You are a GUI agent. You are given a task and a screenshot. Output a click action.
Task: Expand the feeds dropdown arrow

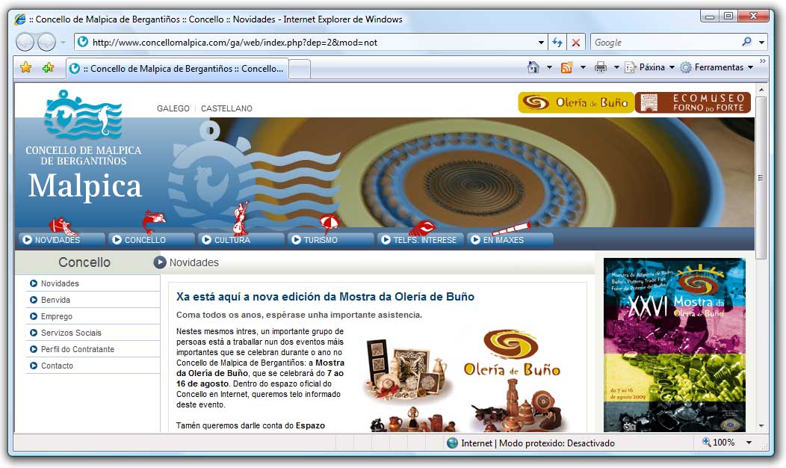583,67
